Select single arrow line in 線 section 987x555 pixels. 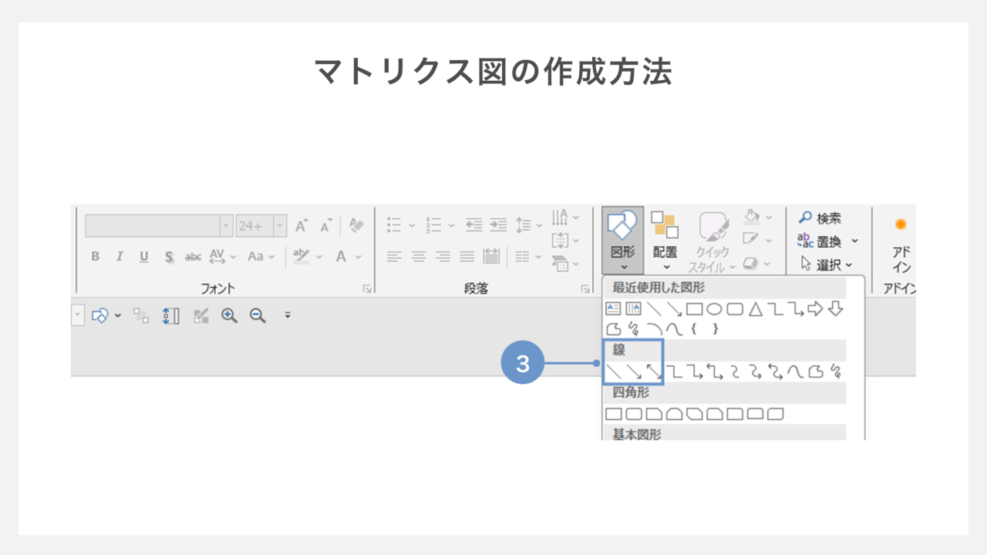(x=634, y=372)
